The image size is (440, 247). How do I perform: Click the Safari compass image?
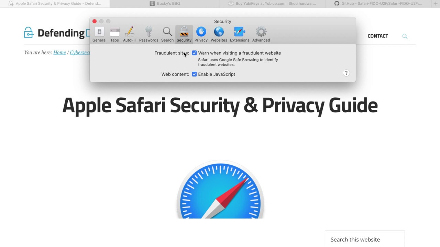coord(220,190)
